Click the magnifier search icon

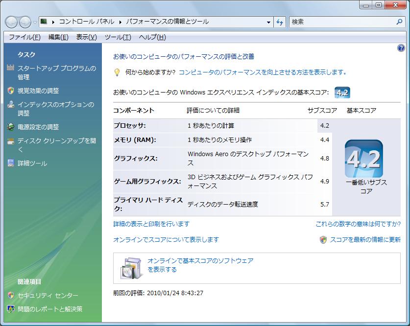(x=399, y=22)
